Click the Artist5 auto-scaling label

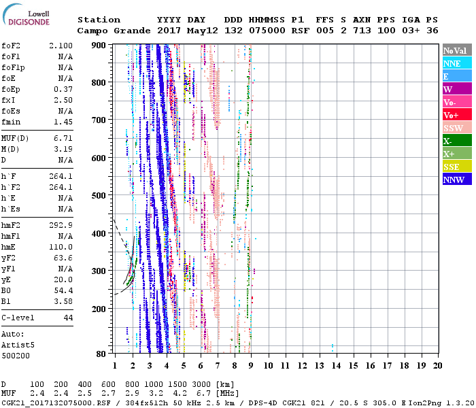pyautogui.click(x=18, y=345)
